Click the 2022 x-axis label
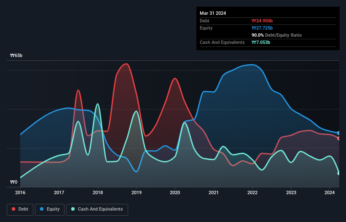Screen dimensions: 346x222 pos(252,192)
